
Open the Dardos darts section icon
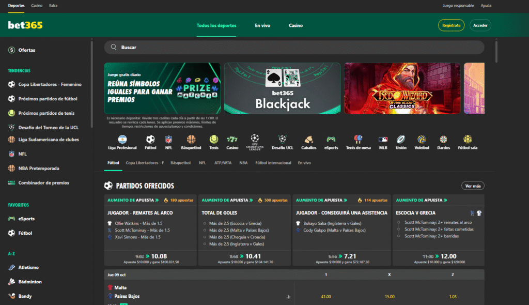(443, 141)
